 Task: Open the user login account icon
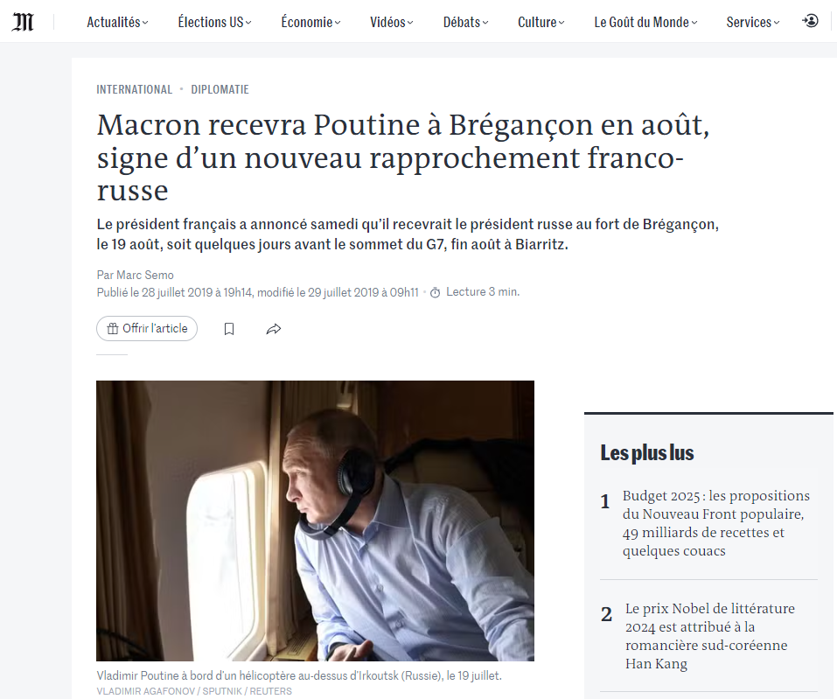pos(810,21)
